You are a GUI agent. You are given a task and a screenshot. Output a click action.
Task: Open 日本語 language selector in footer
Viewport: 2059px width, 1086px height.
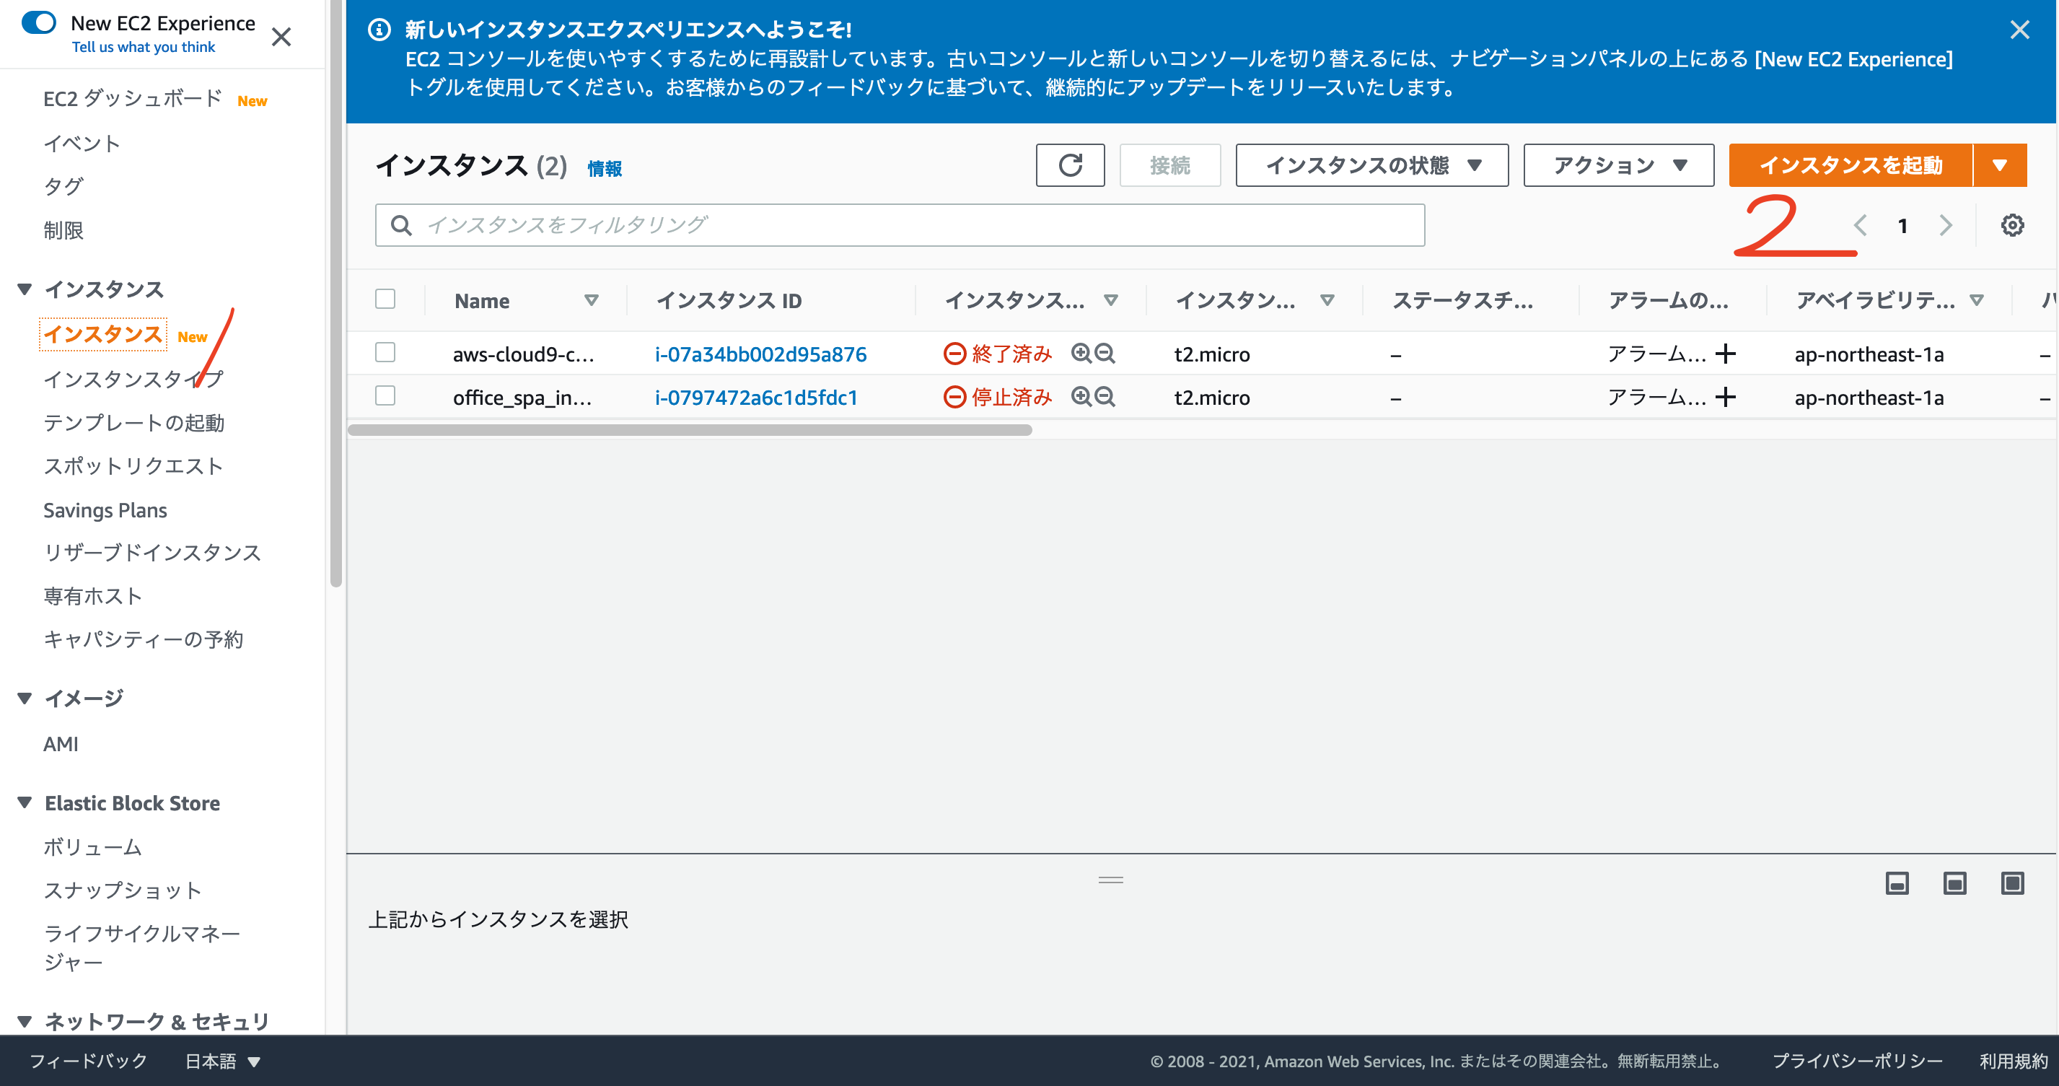coord(220,1061)
